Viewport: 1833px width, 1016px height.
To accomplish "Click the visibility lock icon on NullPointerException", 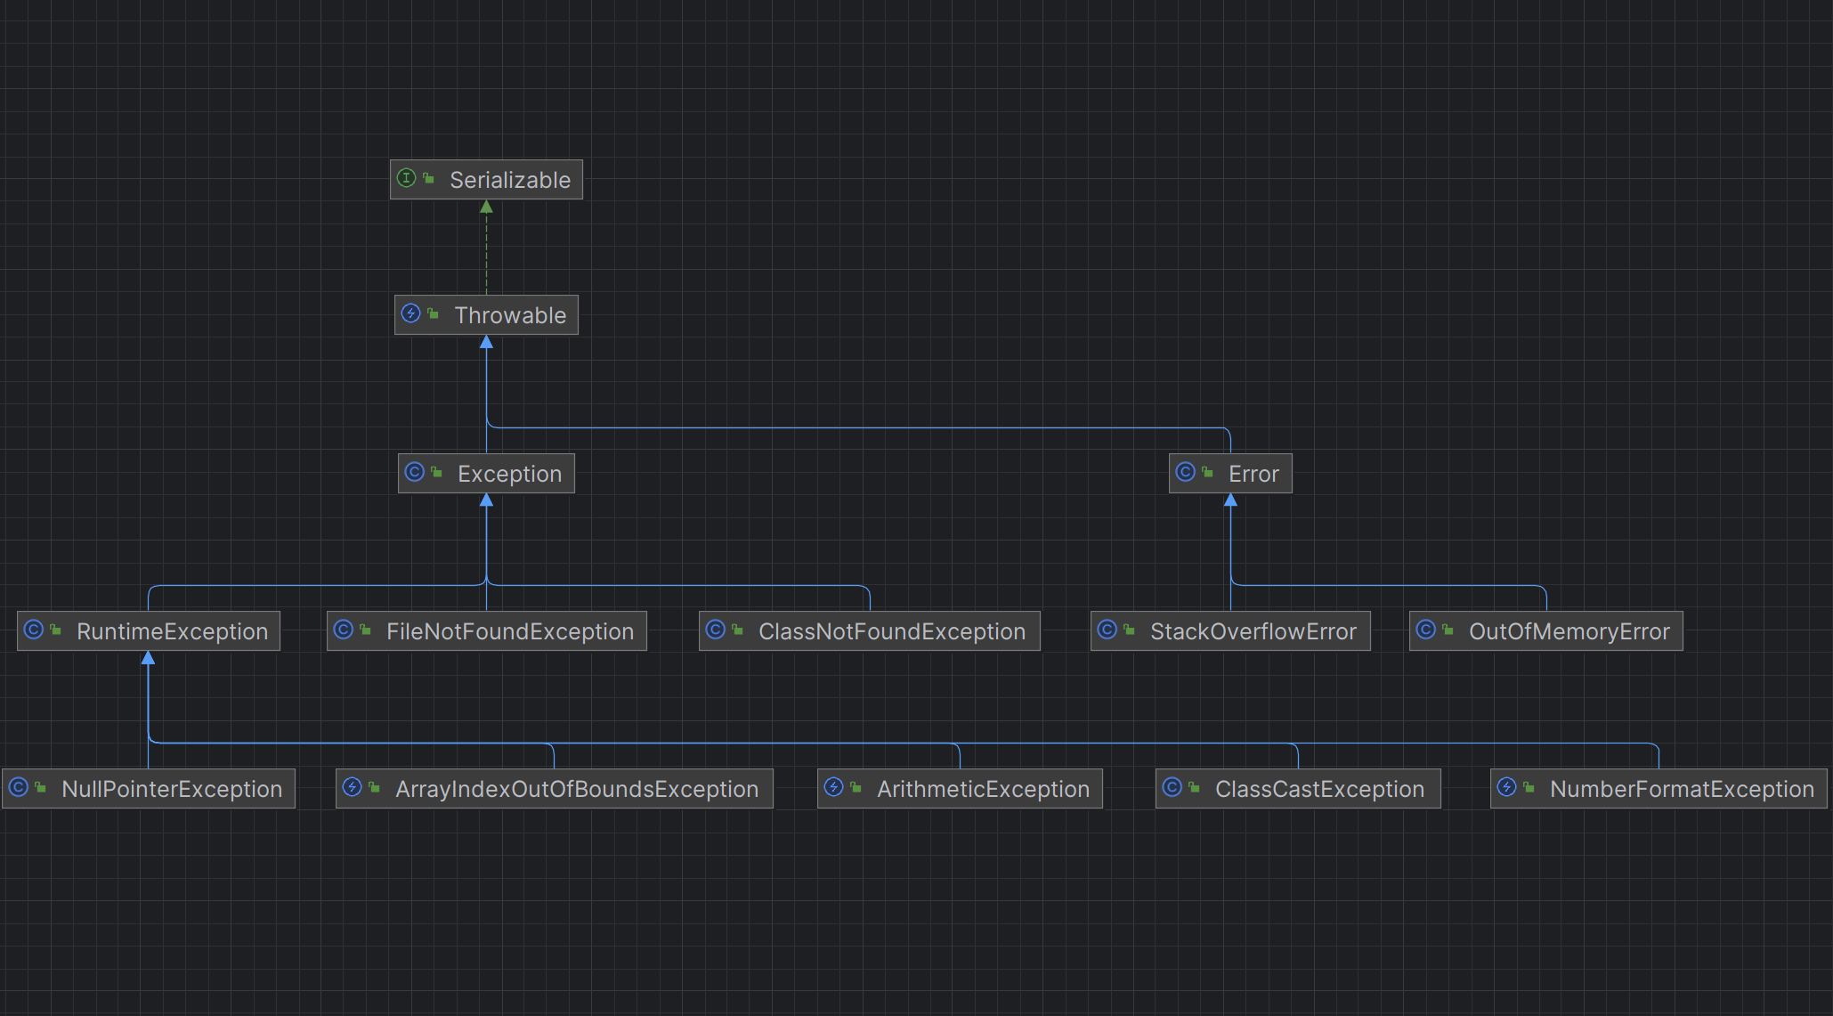I will pyautogui.click(x=41, y=787).
